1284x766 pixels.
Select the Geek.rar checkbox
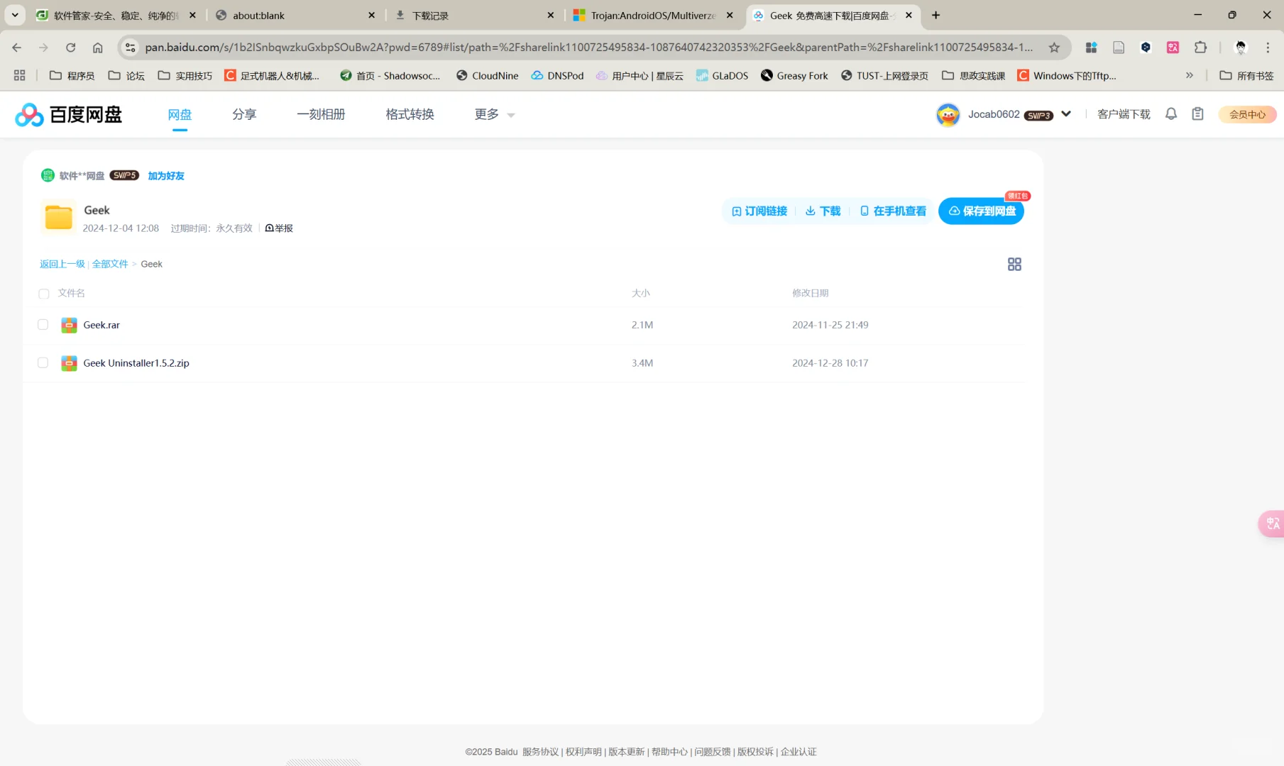click(43, 324)
